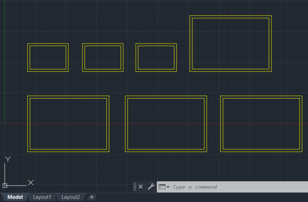Screen dimensions: 308x202
Task: Select the Model tab
Action: click(x=15, y=197)
